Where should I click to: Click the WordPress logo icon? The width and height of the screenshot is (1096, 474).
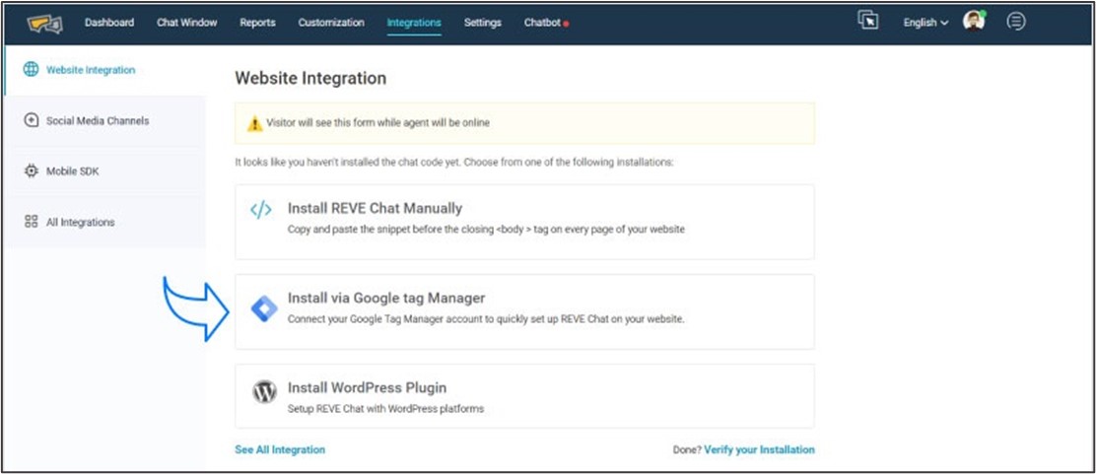click(264, 391)
